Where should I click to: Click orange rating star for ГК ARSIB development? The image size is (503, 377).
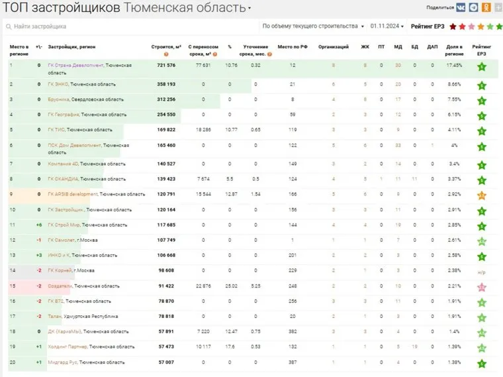tap(482, 195)
